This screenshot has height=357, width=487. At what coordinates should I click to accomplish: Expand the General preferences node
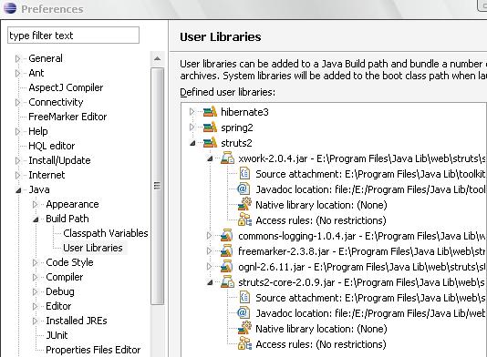tap(17, 58)
